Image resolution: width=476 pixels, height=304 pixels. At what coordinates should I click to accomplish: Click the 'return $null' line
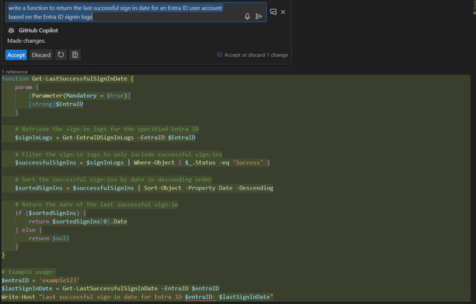[49, 238]
